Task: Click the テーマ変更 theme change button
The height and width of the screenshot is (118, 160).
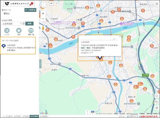Action: pos(31,10)
